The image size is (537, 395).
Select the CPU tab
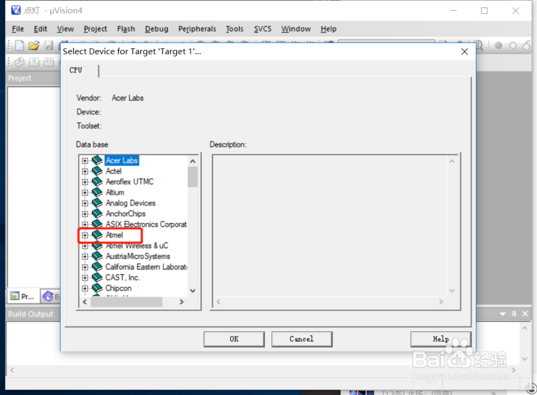click(x=82, y=70)
